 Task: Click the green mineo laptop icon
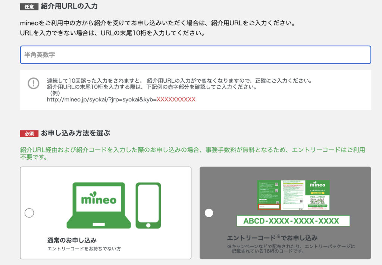[x=98, y=206]
